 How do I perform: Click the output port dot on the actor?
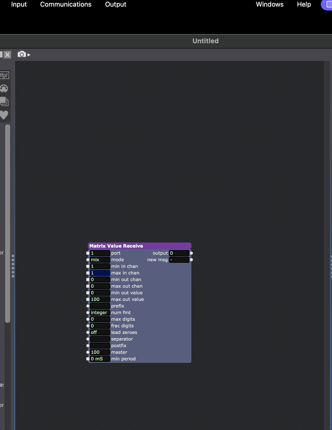tap(191, 253)
